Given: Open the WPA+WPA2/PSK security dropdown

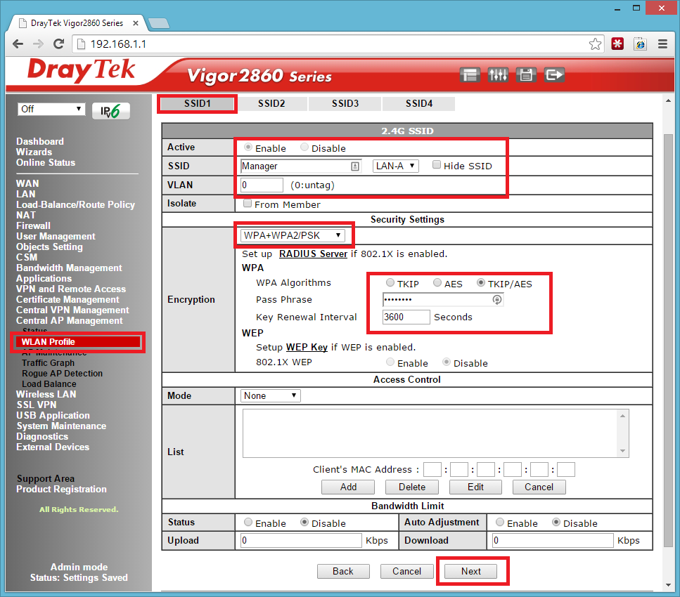Looking at the screenshot, I should [293, 236].
